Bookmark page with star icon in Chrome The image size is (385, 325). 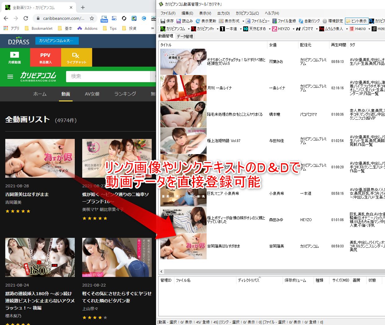pos(92,18)
